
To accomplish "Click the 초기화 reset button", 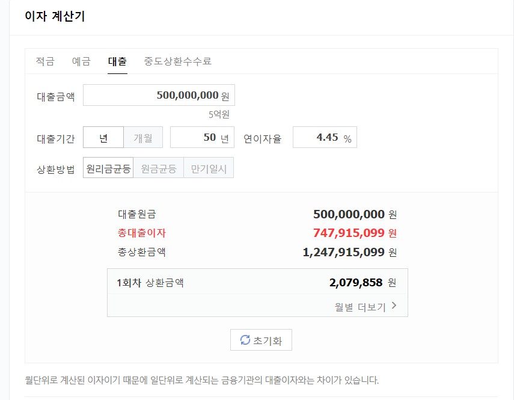I will 261,340.
